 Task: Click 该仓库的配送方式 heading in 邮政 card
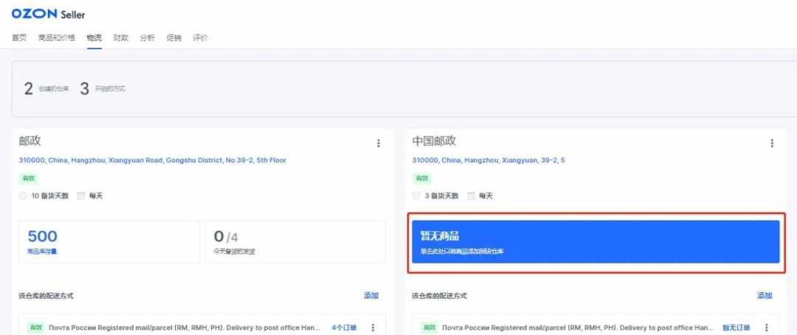tap(46, 296)
